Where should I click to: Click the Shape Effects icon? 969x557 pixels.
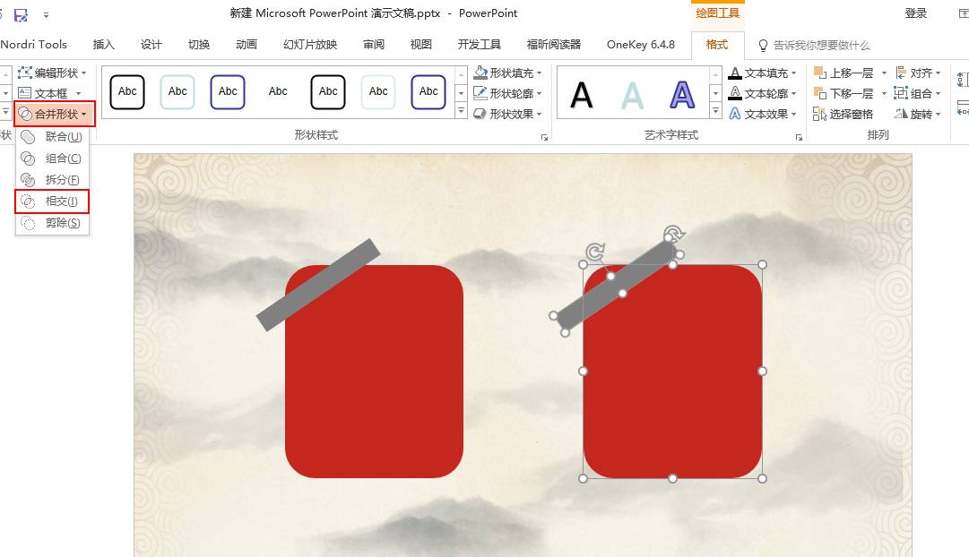(480, 115)
